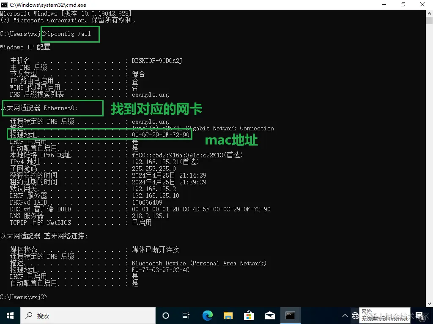Restore down the cmd.exe window

(x=403, y=4)
